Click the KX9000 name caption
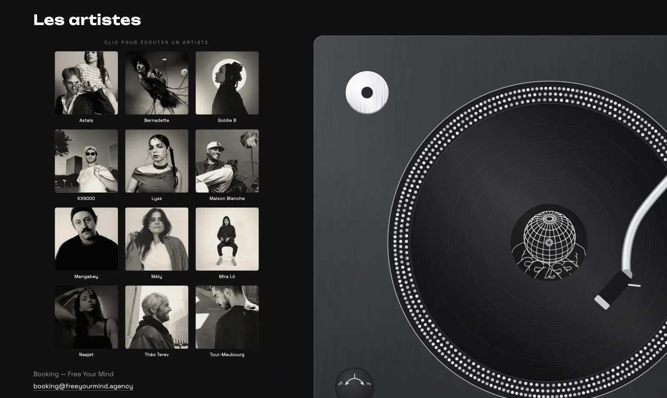 [86, 198]
